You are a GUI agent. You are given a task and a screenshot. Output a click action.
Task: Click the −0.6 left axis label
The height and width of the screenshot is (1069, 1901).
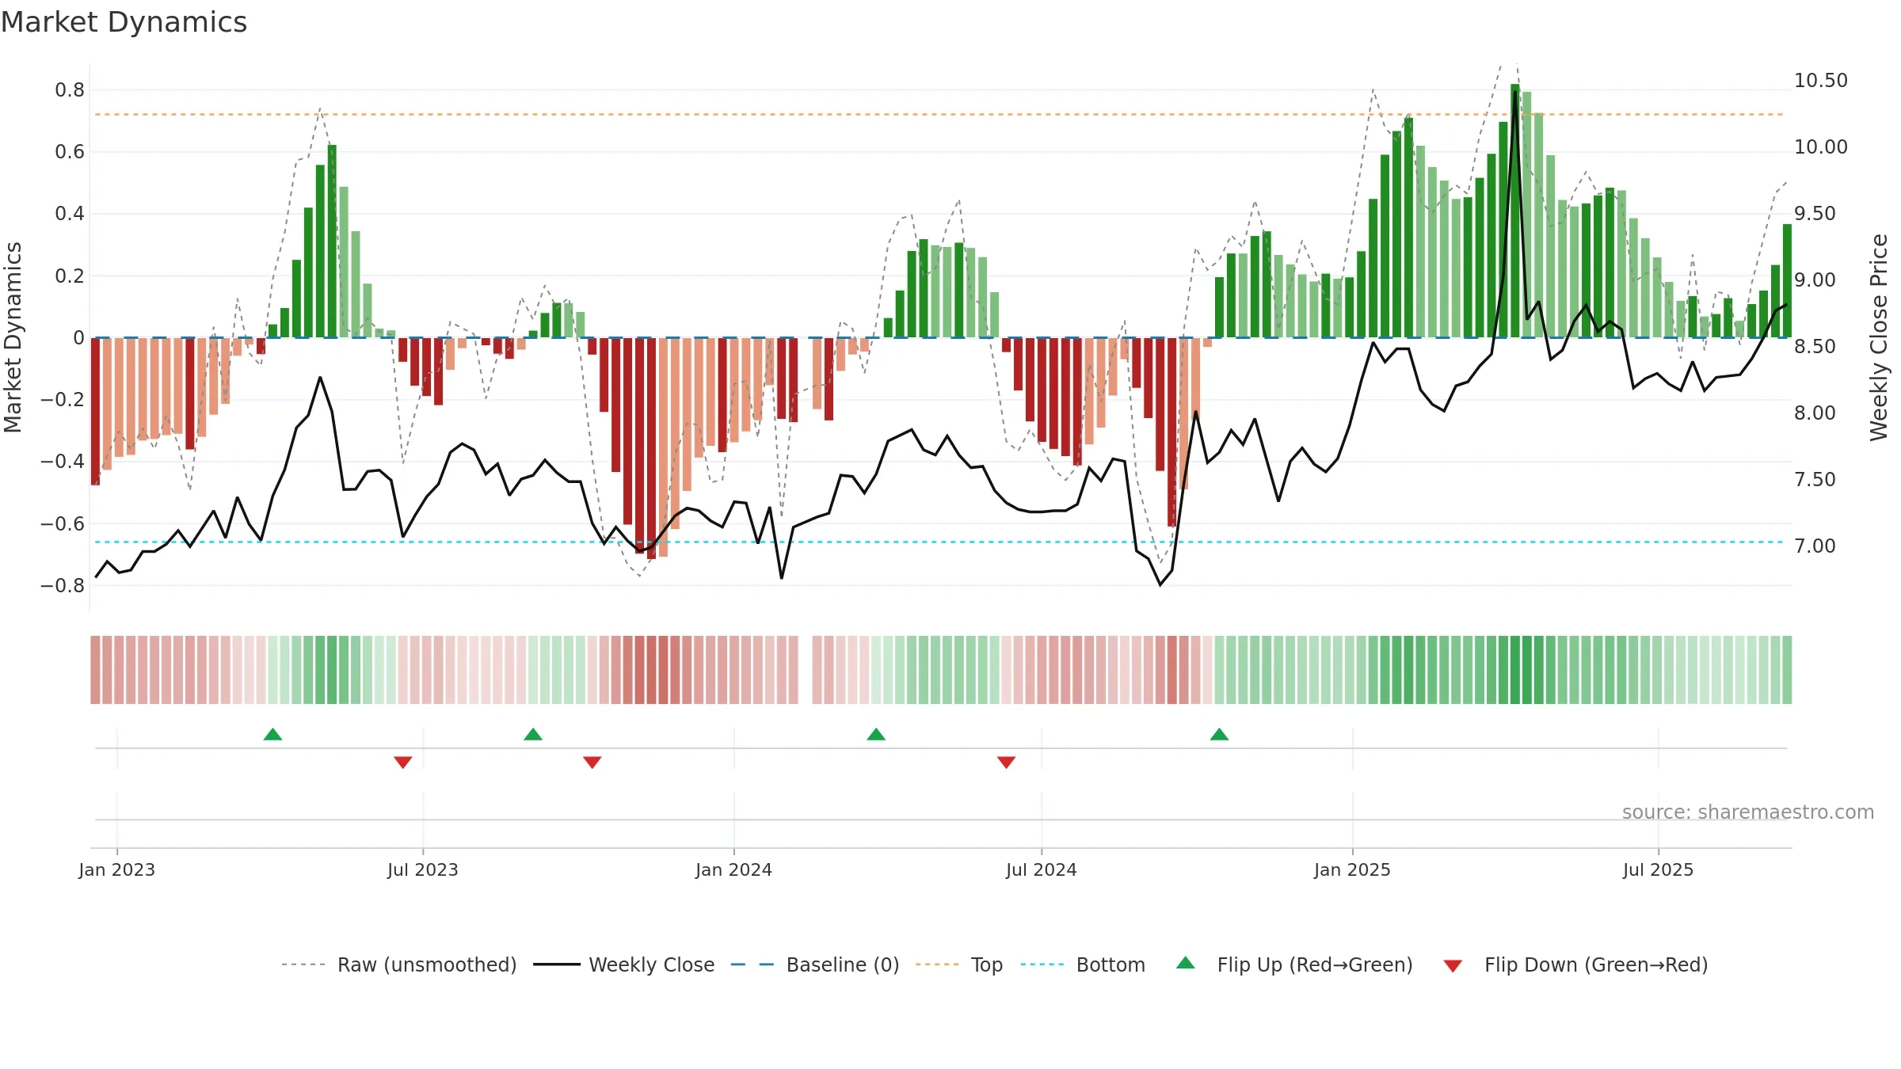click(x=63, y=524)
